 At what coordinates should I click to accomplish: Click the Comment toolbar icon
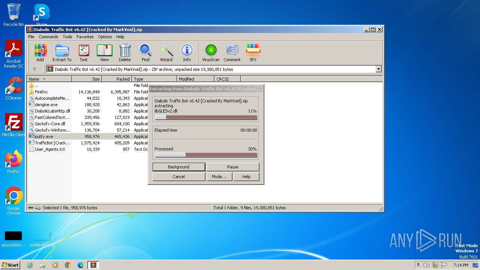(x=232, y=52)
